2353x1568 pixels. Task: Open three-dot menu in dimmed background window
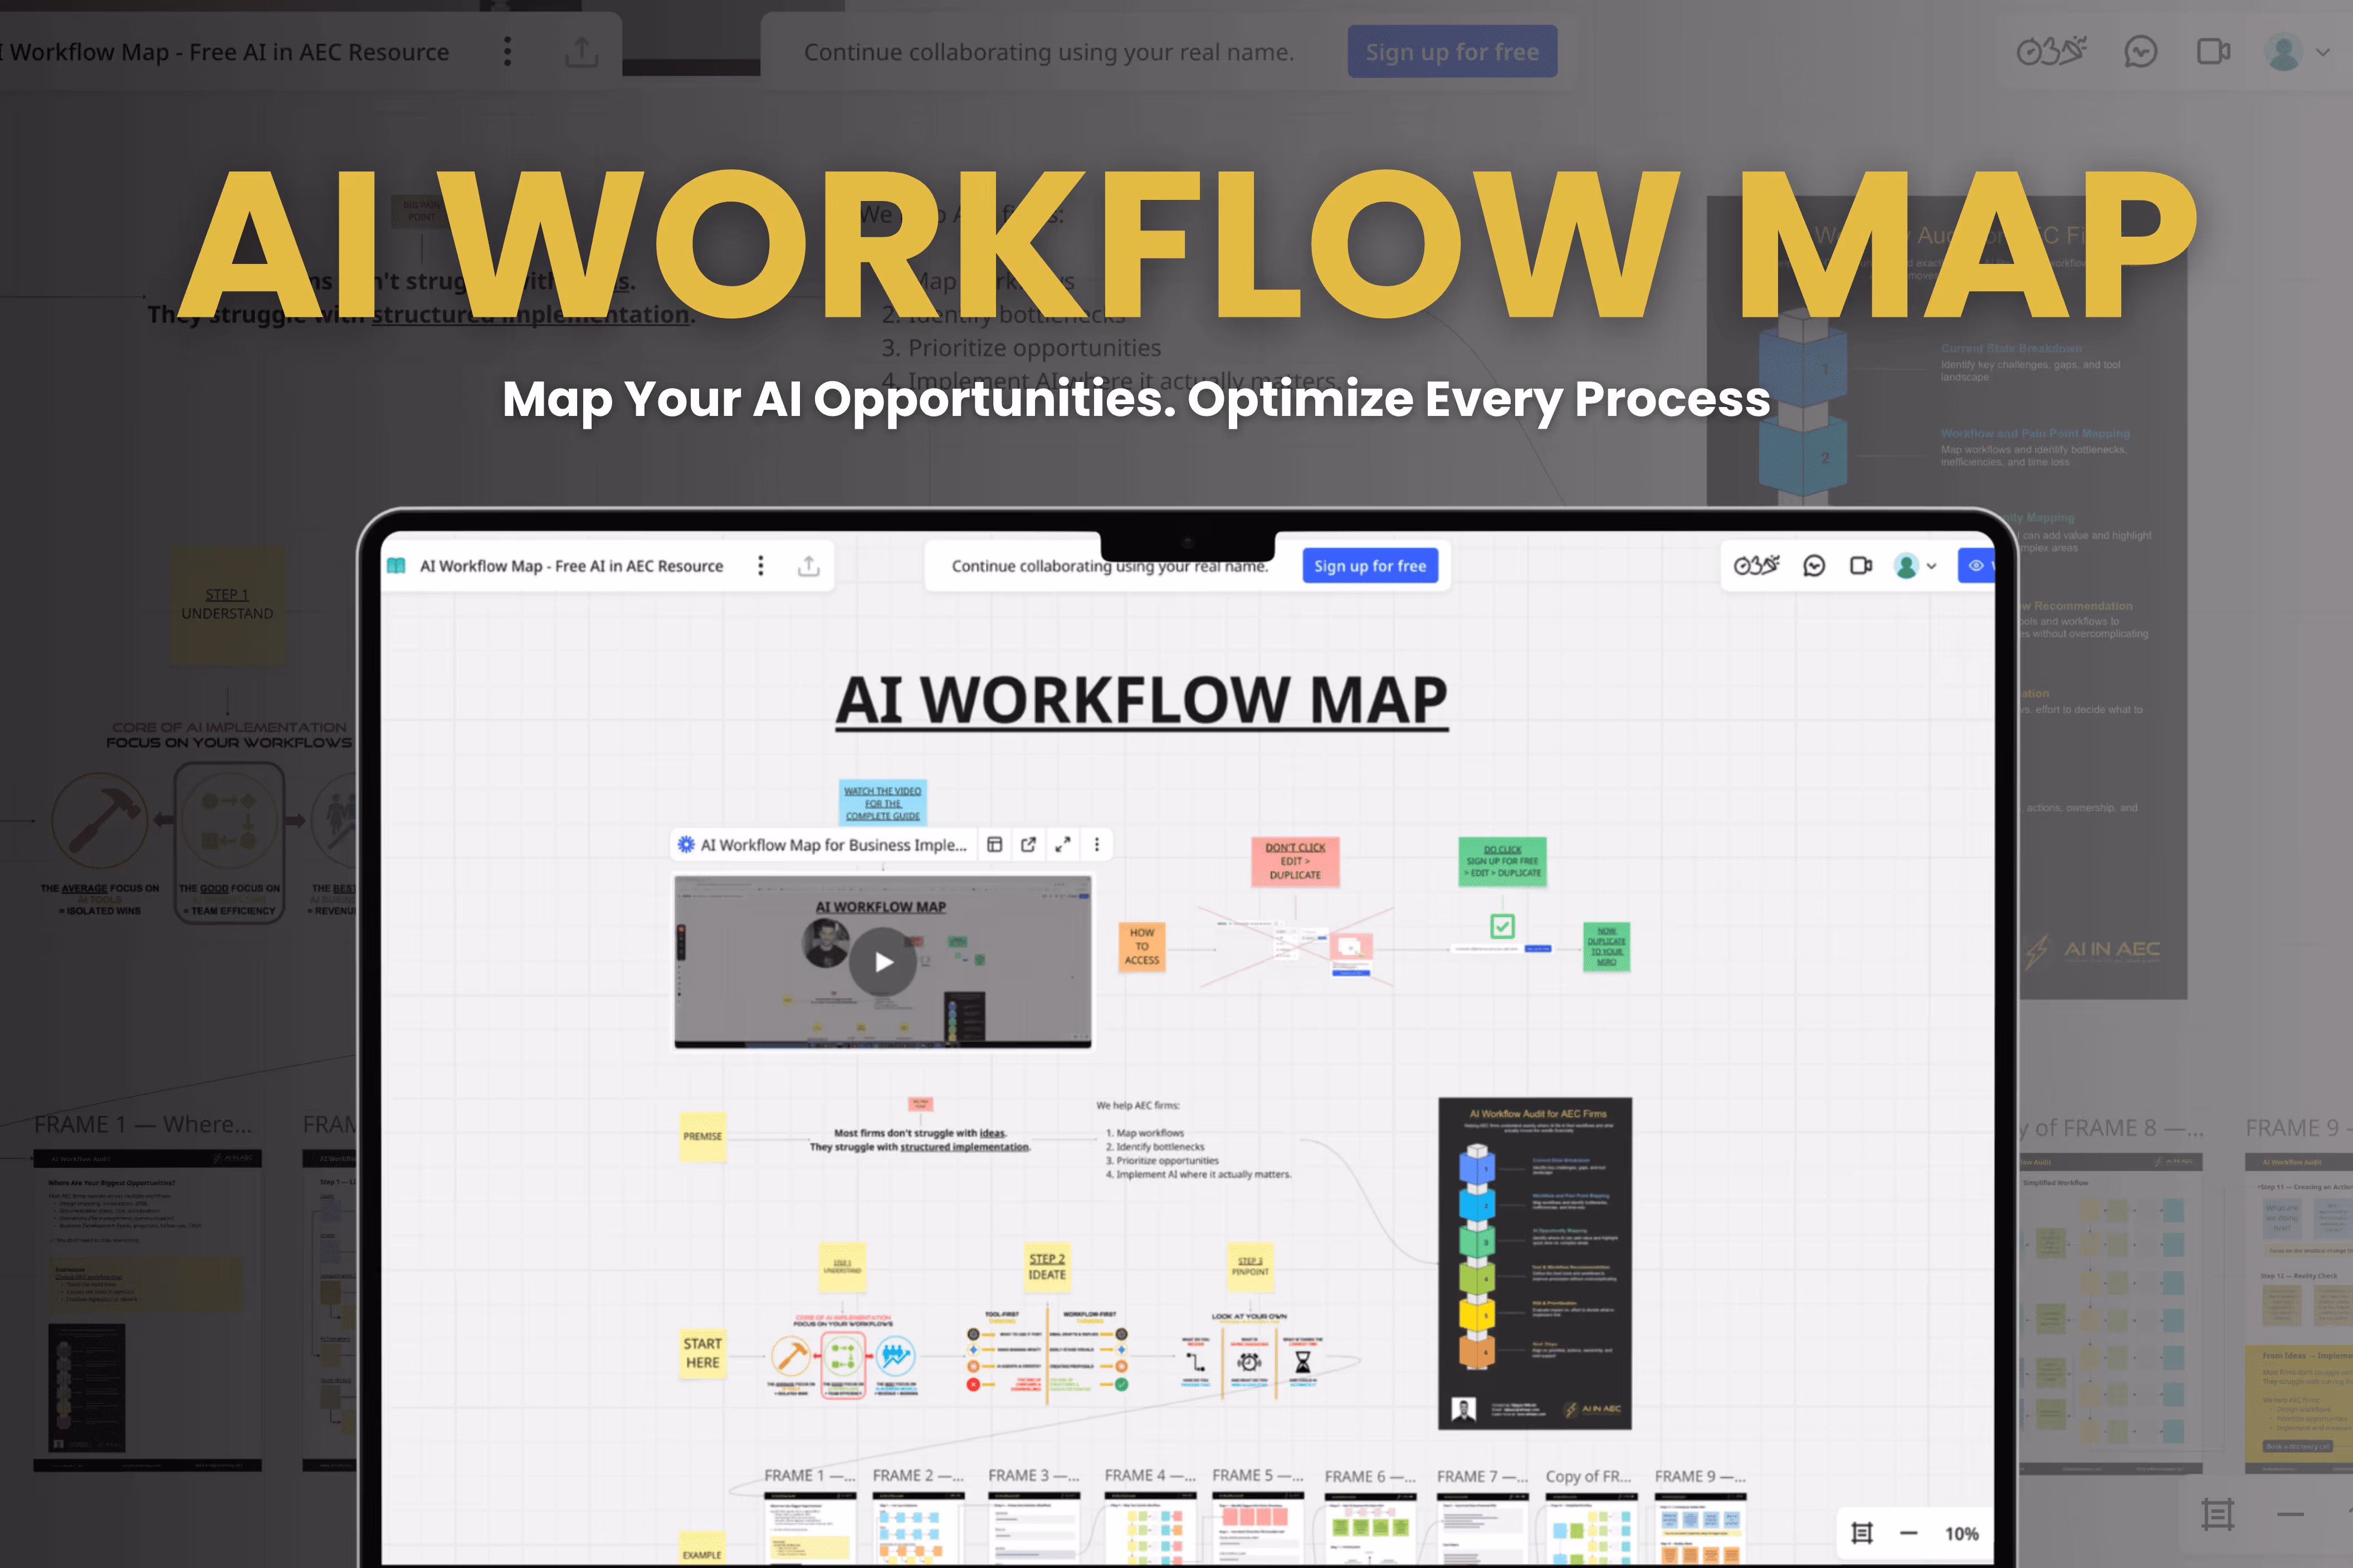coord(507,52)
